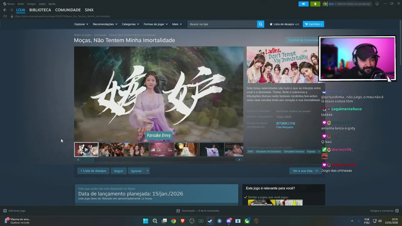Expand the Recomendações dropdown

(105, 24)
